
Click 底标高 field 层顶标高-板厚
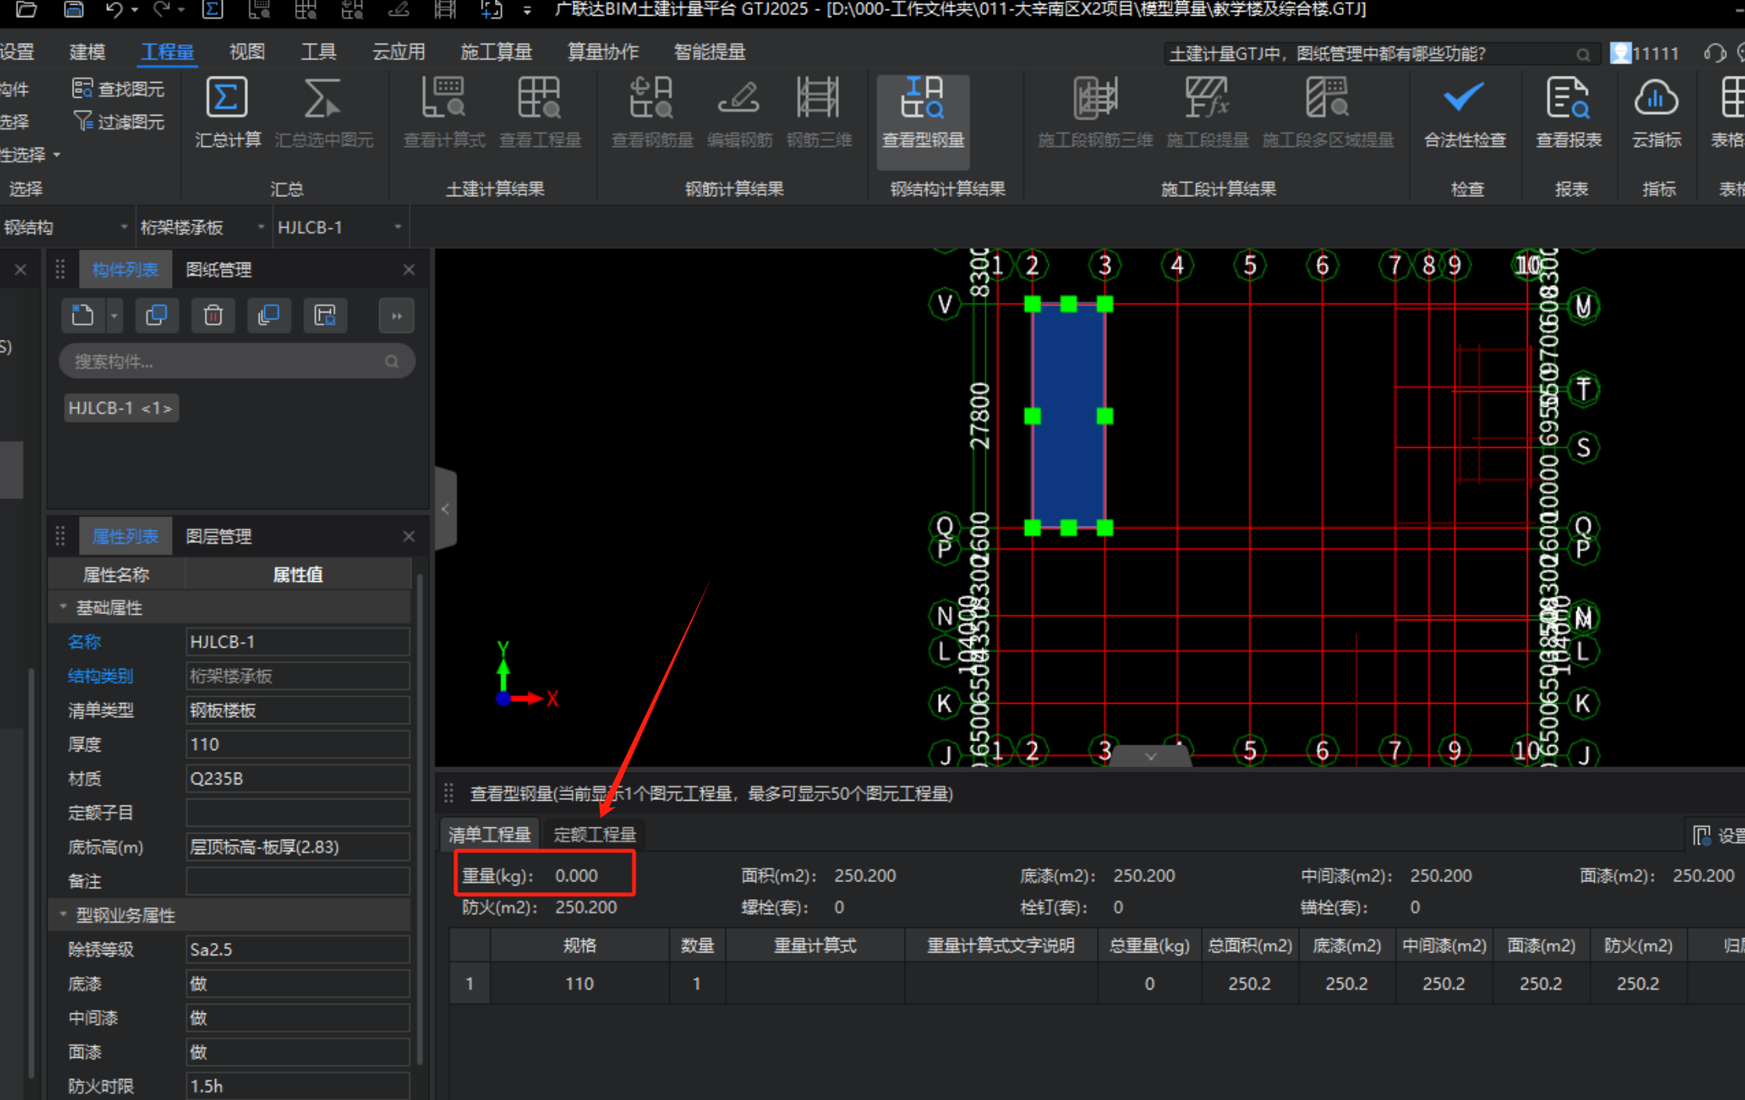[298, 847]
